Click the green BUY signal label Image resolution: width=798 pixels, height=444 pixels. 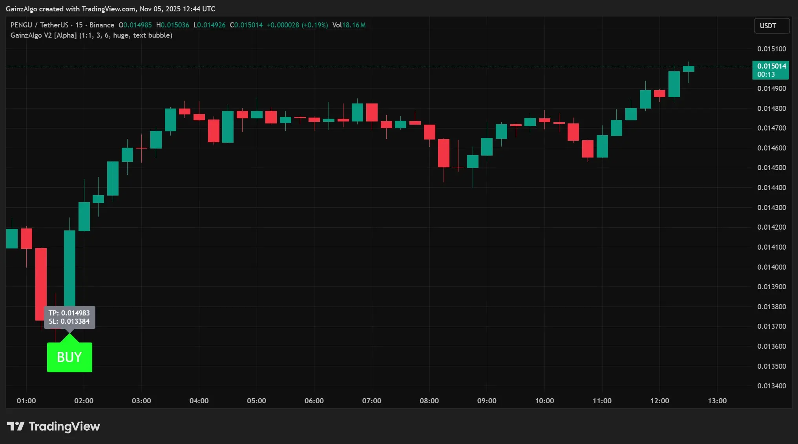(69, 357)
